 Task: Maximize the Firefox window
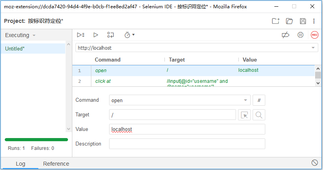[294, 6]
